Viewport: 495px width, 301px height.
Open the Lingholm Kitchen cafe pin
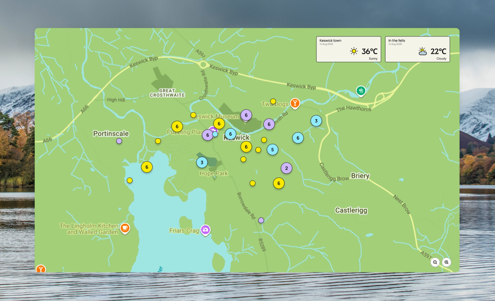[x=125, y=228]
